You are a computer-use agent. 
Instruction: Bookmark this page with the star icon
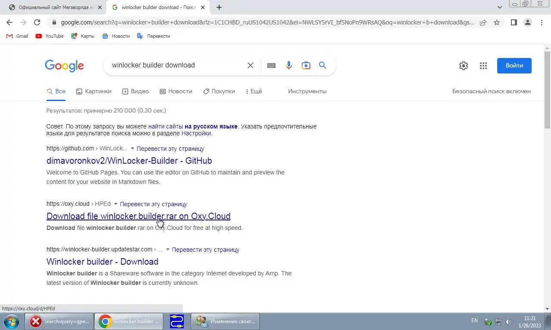(497, 22)
